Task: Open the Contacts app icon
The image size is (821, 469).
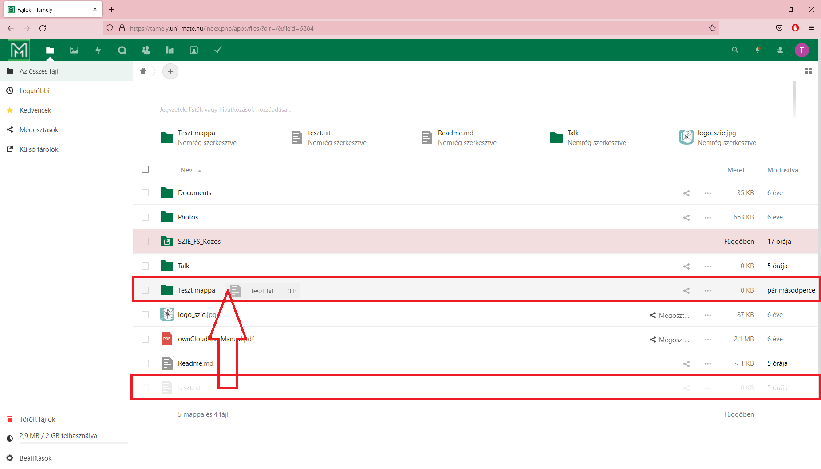Action: pos(146,50)
